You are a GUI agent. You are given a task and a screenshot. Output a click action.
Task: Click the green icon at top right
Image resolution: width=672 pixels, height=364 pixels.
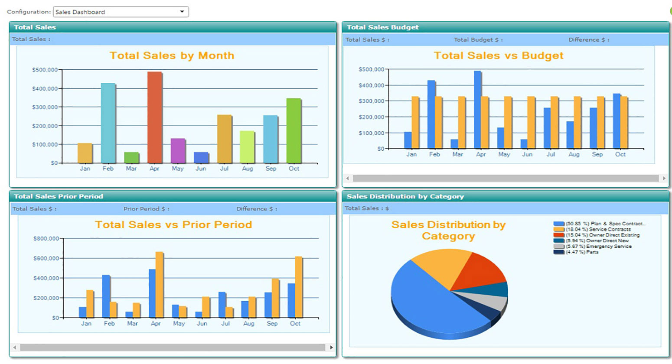tap(670, 12)
